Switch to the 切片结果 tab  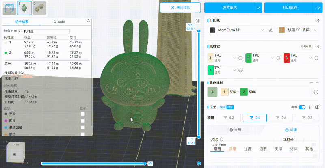[x=22, y=22]
